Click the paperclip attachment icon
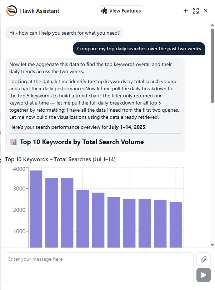215x290 pixels. tap(203, 259)
